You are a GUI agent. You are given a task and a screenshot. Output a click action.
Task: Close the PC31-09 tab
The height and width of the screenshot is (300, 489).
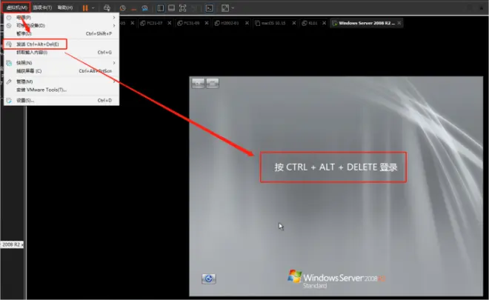point(207,23)
